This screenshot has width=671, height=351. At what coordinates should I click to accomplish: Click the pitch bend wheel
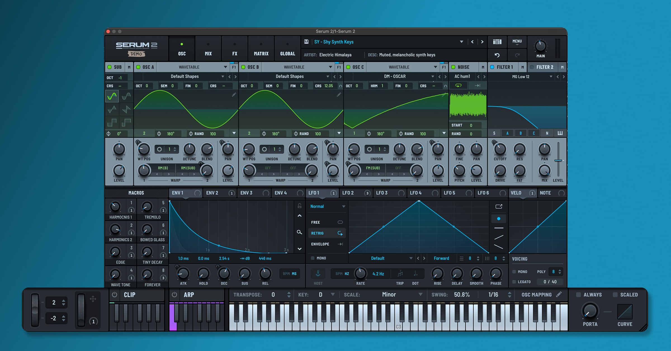[35, 310]
